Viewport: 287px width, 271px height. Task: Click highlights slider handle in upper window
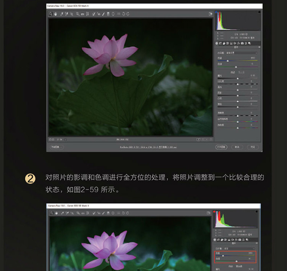click(x=238, y=90)
